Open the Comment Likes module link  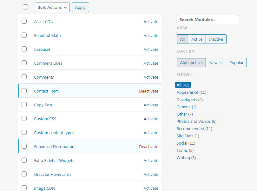click(48, 63)
